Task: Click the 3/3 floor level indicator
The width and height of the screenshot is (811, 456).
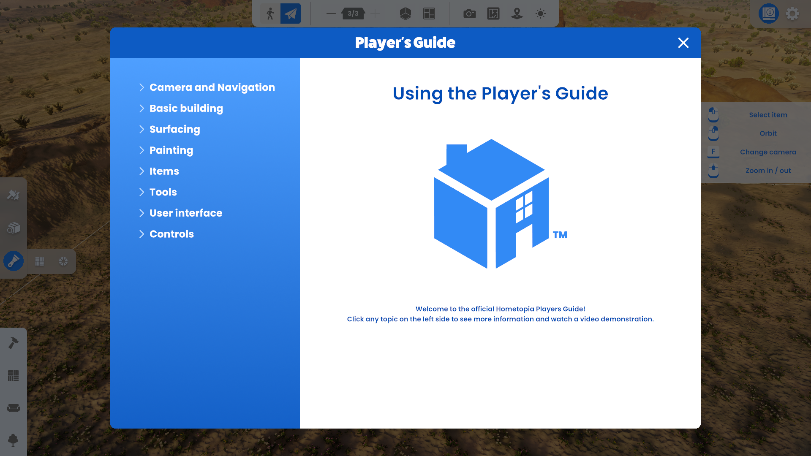Action: point(353,14)
